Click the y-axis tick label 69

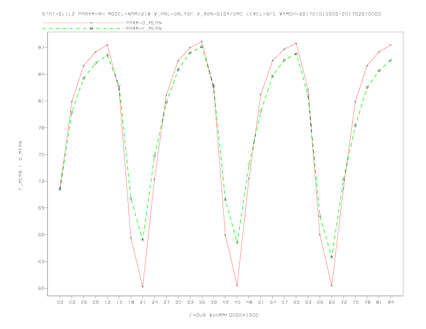click(x=41, y=208)
